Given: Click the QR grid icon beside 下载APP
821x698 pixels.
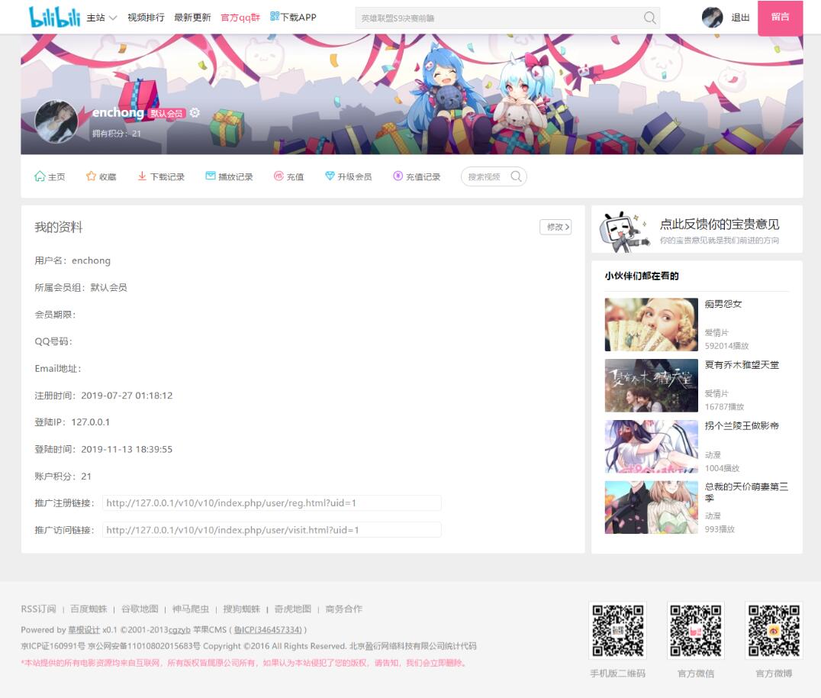Looking at the screenshot, I should [x=275, y=16].
